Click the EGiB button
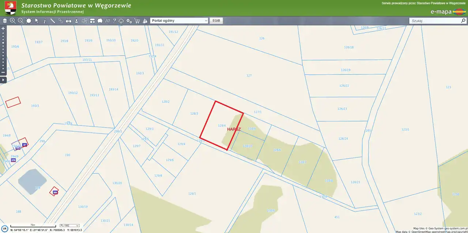 tap(216, 21)
